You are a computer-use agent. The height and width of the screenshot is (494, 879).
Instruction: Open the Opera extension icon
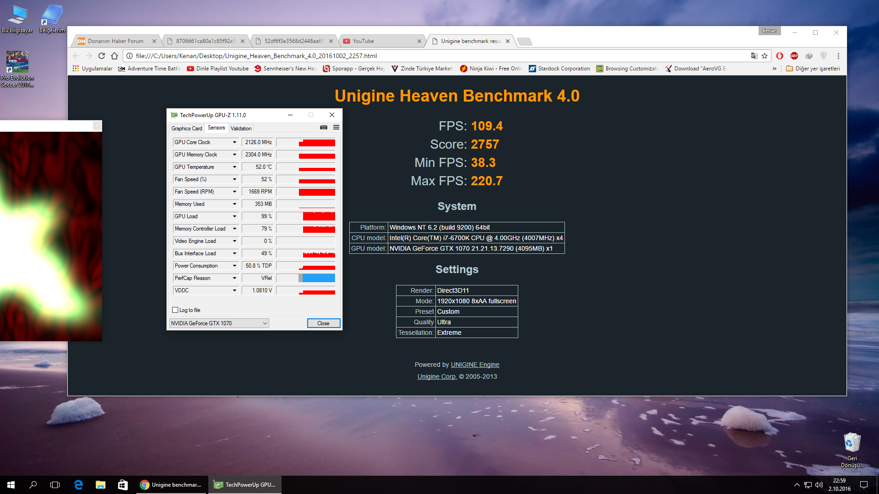(x=780, y=56)
